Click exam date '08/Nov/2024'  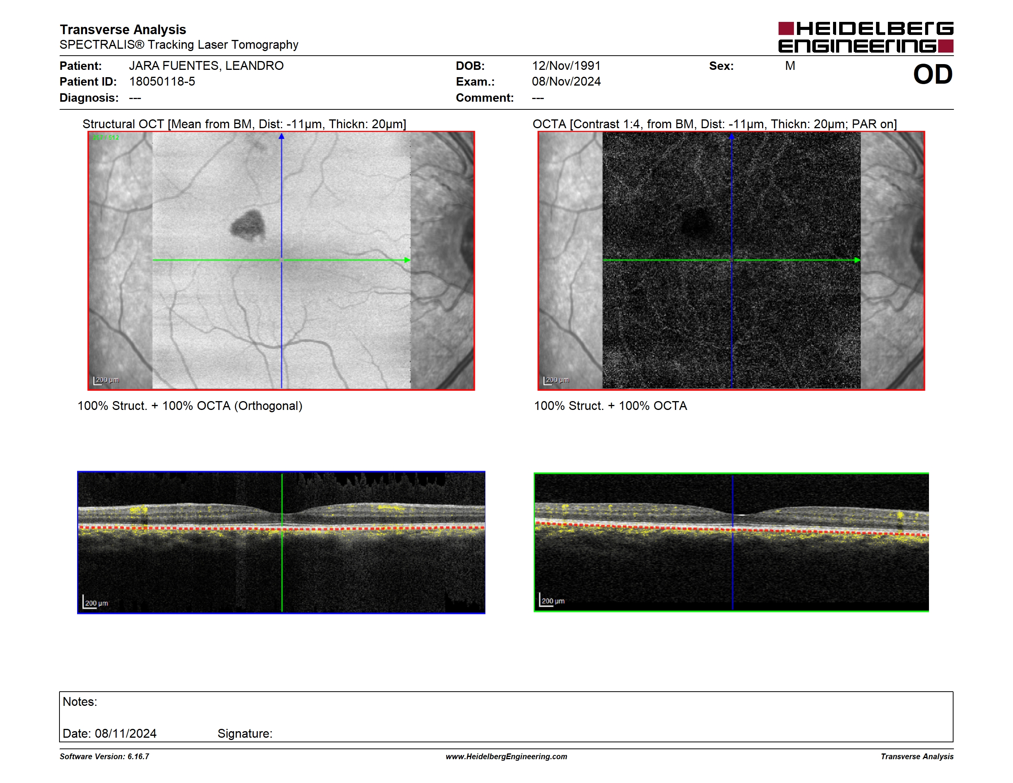point(566,82)
